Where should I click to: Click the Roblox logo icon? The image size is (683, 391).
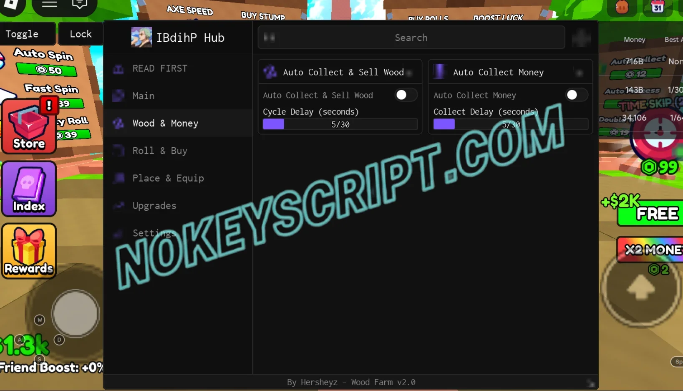(x=11, y=4)
